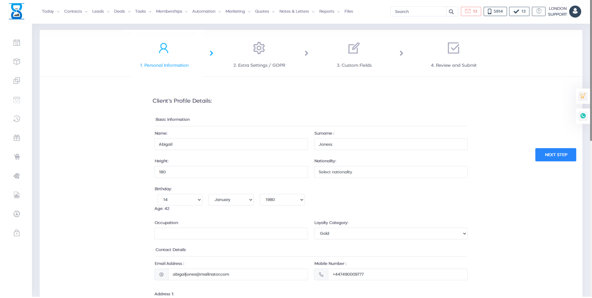The image size is (592, 298).
Task: Open the help question mark icon
Action: [x=538, y=11]
